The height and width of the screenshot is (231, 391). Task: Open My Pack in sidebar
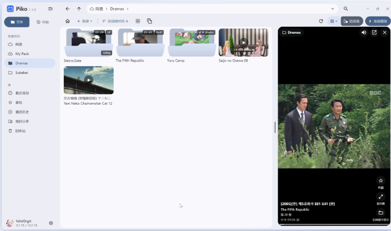[30, 54]
